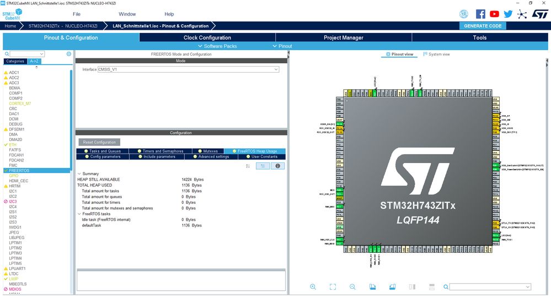Open the Interface CMSIS_V1 dropdown
Image resolution: width=551 pixels, height=298 pixels.
[x=188, y=69]
